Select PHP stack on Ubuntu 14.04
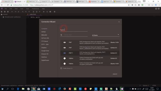 90,42
